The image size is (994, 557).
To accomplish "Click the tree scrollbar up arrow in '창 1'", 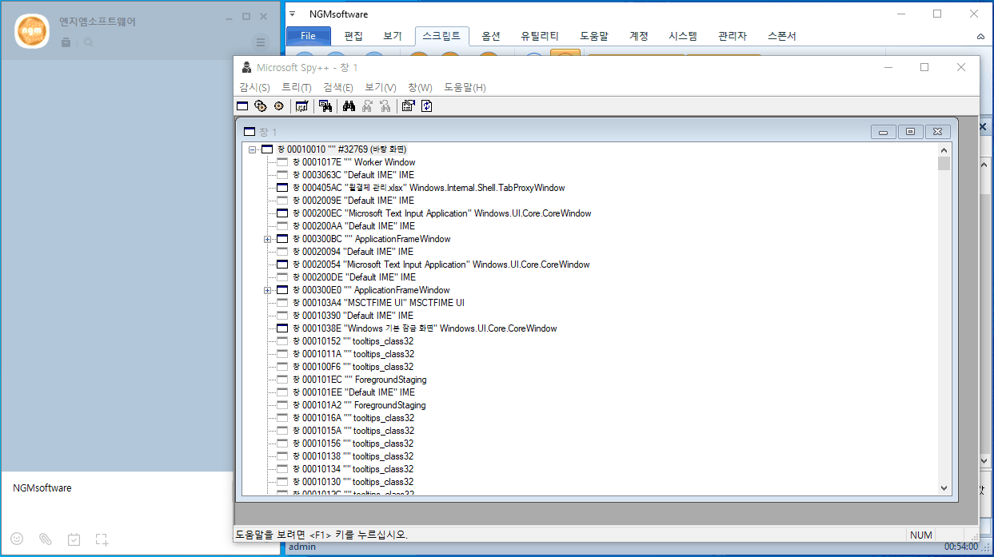I will [944, 150].
